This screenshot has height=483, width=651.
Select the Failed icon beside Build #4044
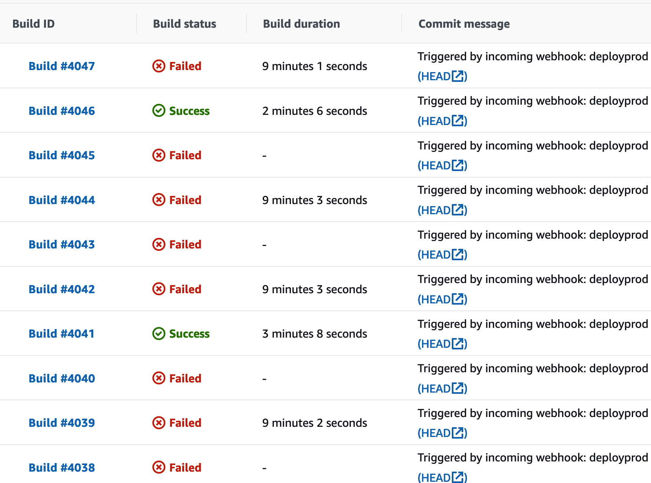tap(159, 200)
